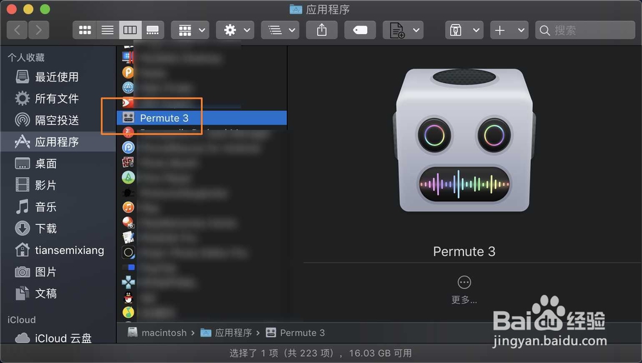Open 图片 in the sidebar
Viewport: 642px width, 363px height.
coord(58,272)
